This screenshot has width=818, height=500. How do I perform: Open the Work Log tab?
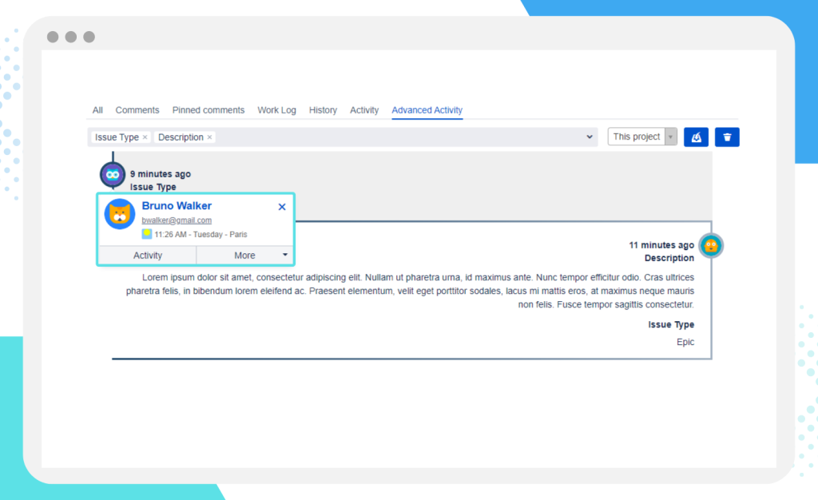[276, 109]
